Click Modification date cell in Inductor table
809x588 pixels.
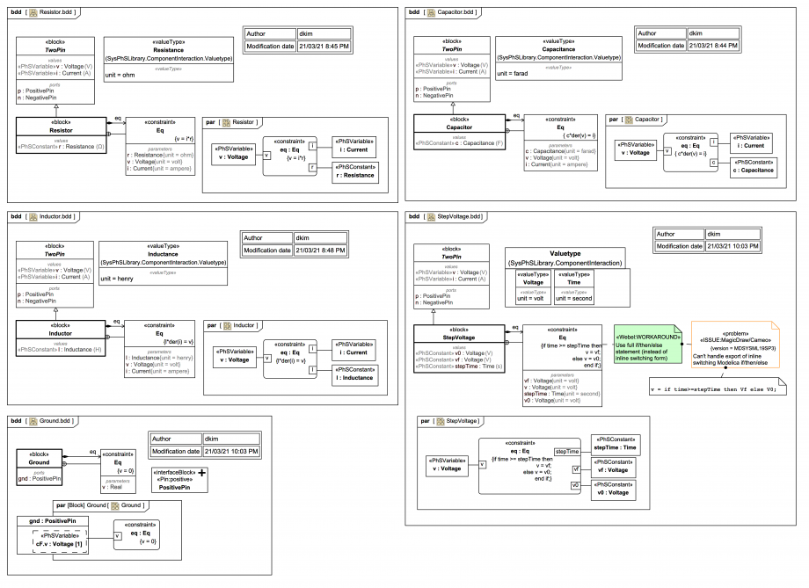pyautogui.click(x=266, y=250)
